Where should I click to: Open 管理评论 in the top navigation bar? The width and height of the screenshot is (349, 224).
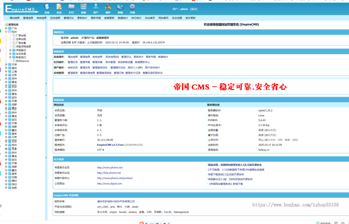(x=69, y=18)
